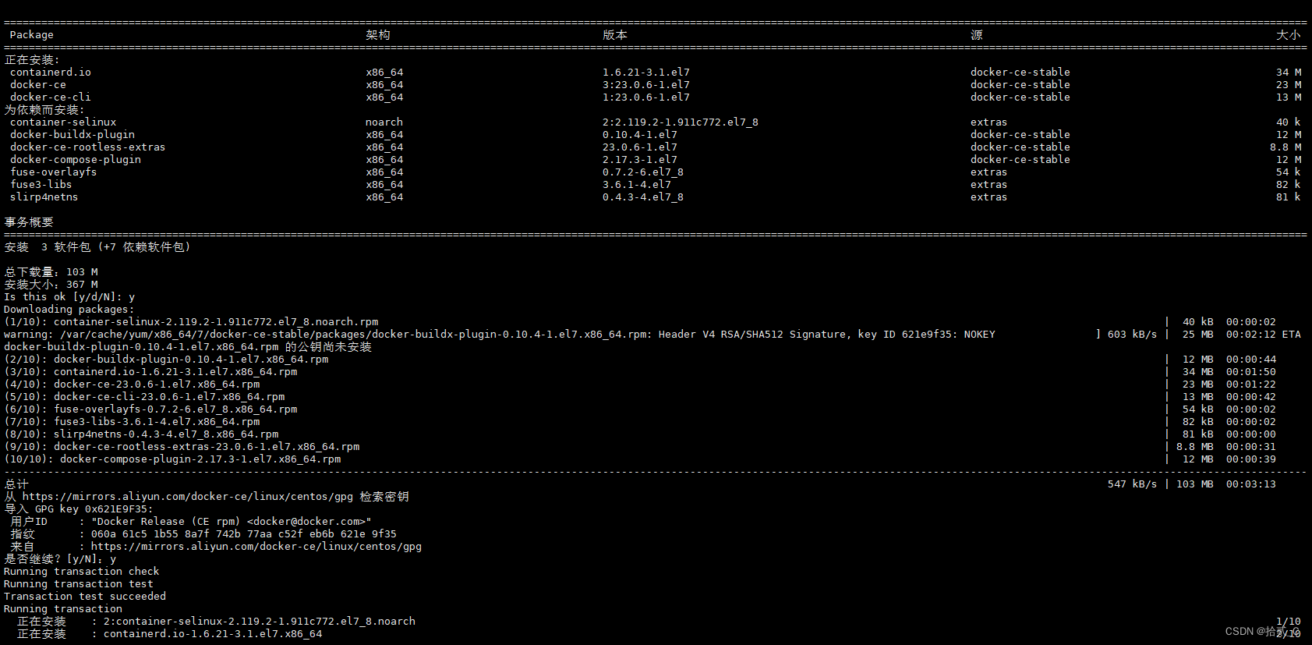Select the 'Package' column header text
Viewport: 1312px width, 645px height.
32,35
